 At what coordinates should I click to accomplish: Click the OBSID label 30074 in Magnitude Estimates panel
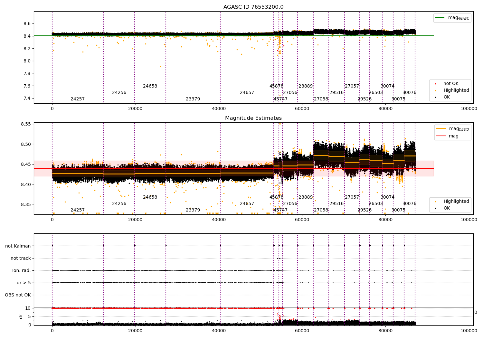387,197
